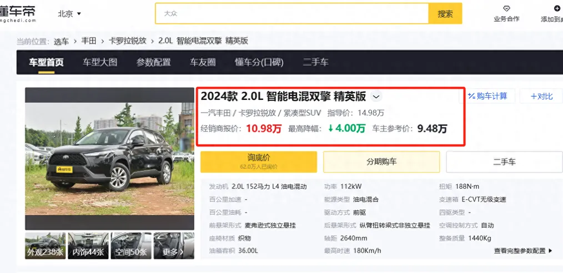Screen dimensions: 563x273
Task: Open the main black Corolla Cross photo
Action: pos(109,159)
